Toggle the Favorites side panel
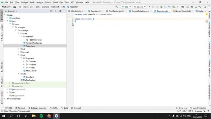Image resolution: width=211 pixels, height=119 pixels. [x=2, y=81]
